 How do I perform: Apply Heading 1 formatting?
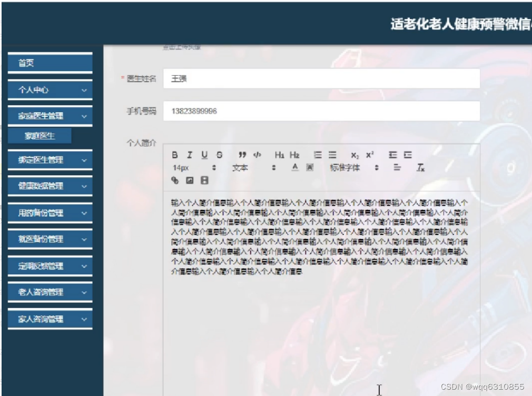pyautogui.click(x=280, y=155)
